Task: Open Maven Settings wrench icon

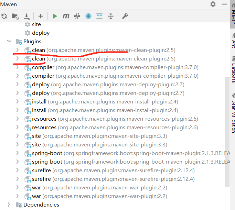Action: 125,16
